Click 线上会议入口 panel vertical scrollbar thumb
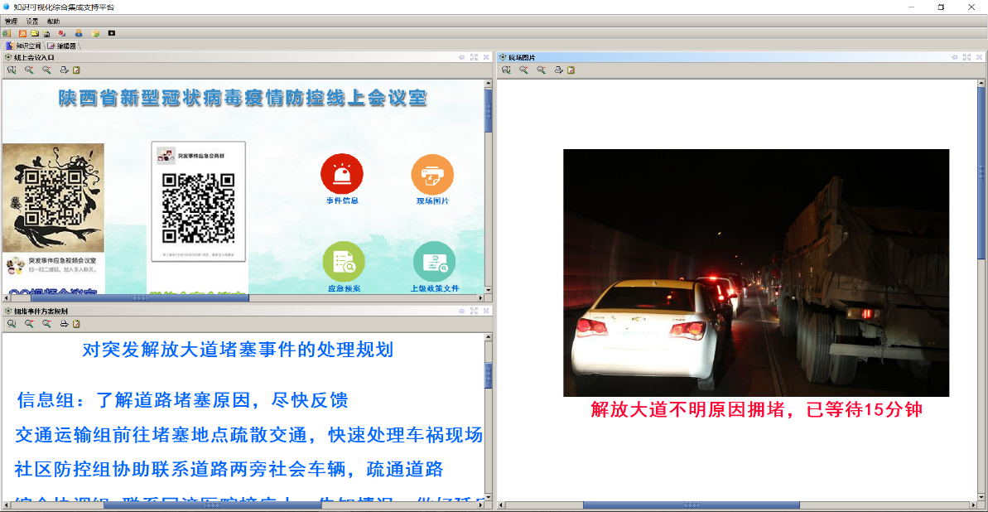The width and height of the screenshot is (988, 512). 489,110
